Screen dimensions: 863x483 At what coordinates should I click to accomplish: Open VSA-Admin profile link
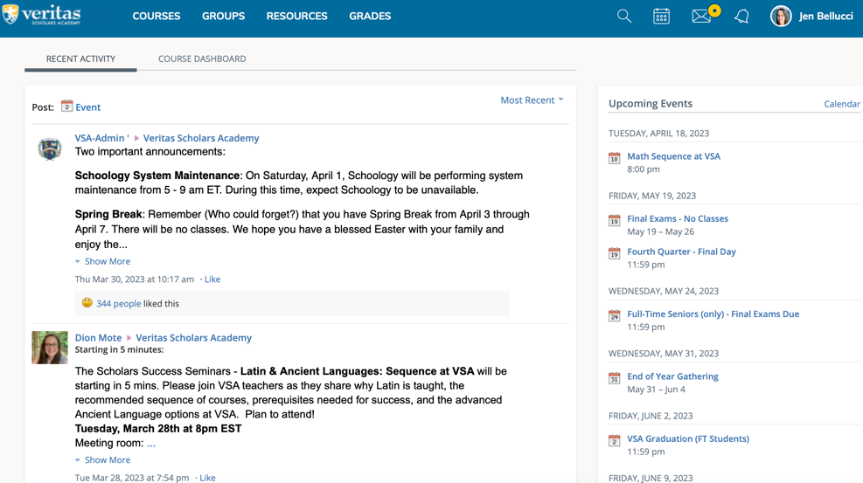click(x=101, y=138)
